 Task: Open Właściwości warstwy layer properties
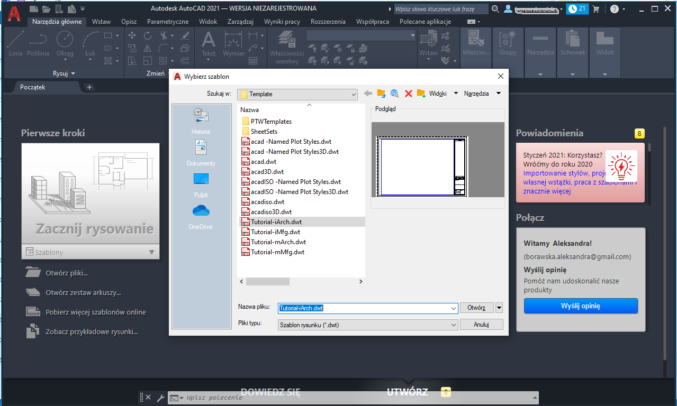286,47
